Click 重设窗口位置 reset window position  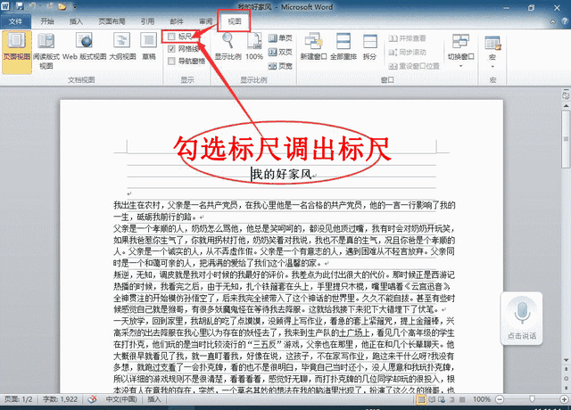tap(414, 66)
